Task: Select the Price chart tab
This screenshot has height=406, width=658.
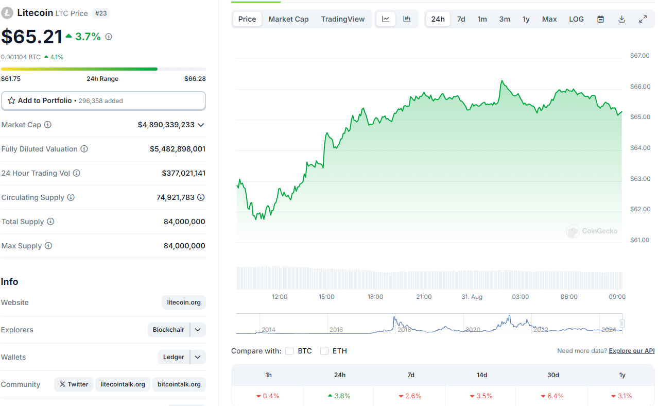Action: point(247,19)
